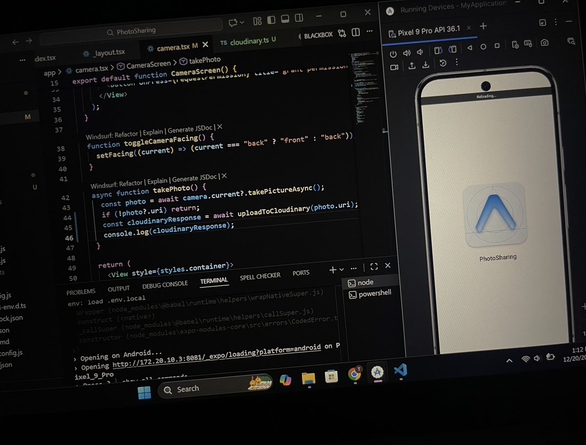The width and height of the screenshot is (586, 445).
Task: Expand new terminal launch profile dropdown
Action: point(341,269)
